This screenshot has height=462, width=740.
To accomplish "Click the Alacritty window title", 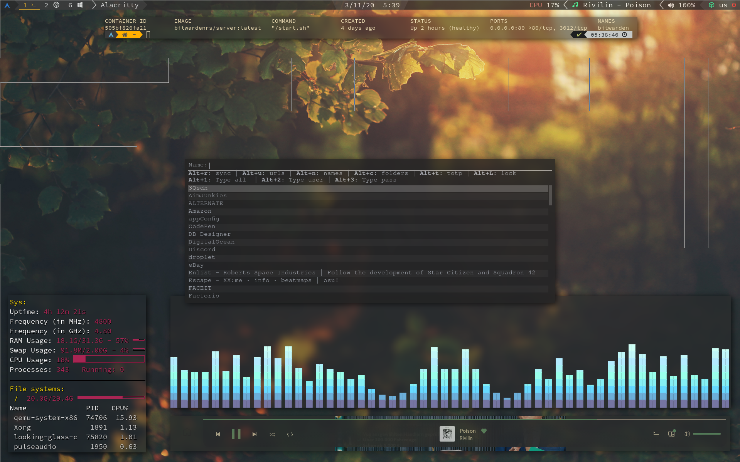I will click(120, 5).
